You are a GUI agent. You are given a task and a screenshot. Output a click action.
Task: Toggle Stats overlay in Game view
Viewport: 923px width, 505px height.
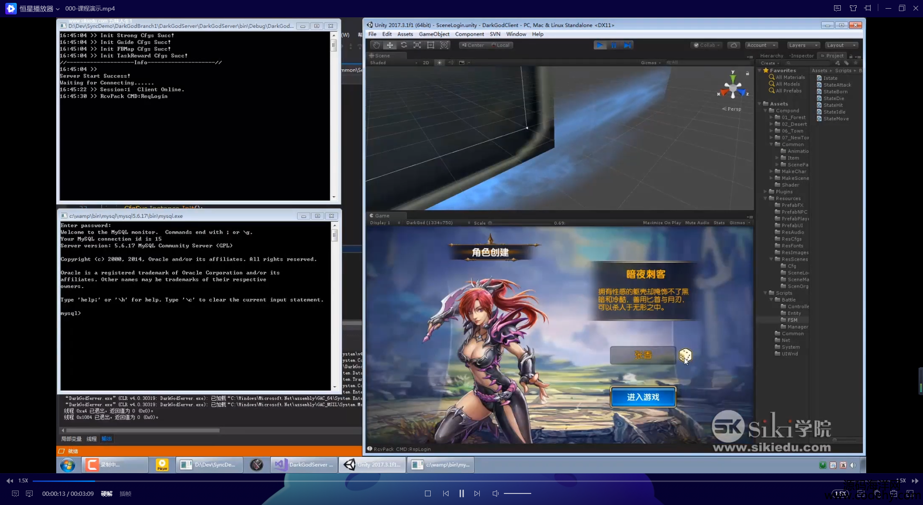(719, 223)
